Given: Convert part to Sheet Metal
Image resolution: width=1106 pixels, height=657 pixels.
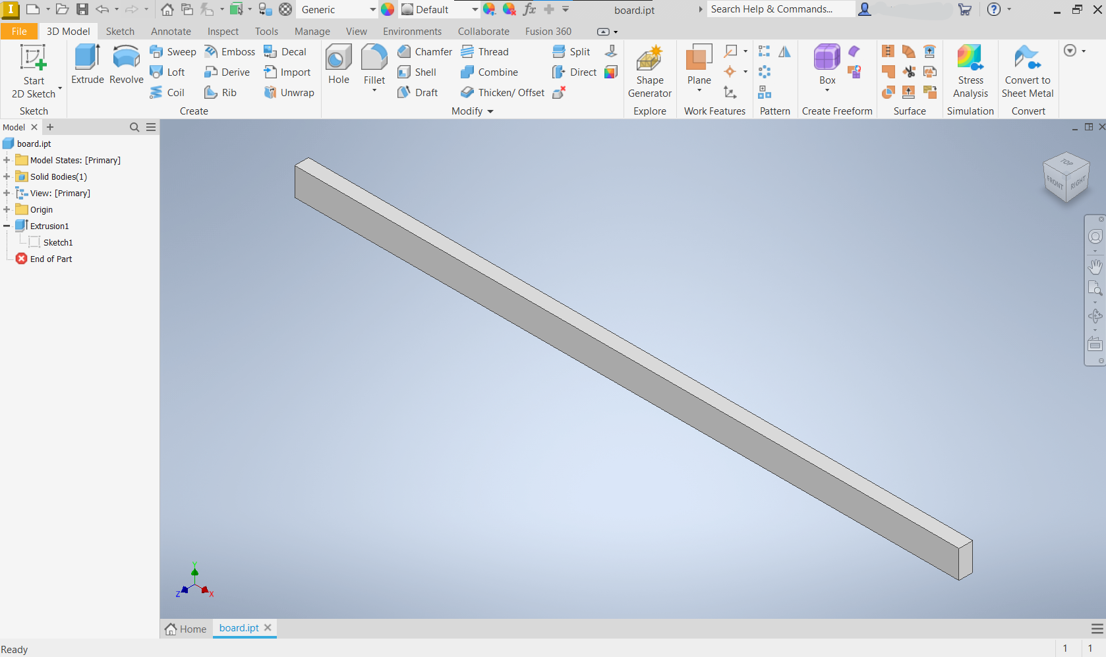Looking at the screenshot, I should (1028, 71).
